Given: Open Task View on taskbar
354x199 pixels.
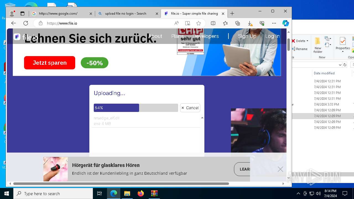Looking at the screenshot, I should pyautogui.click(x=100, y=193).
